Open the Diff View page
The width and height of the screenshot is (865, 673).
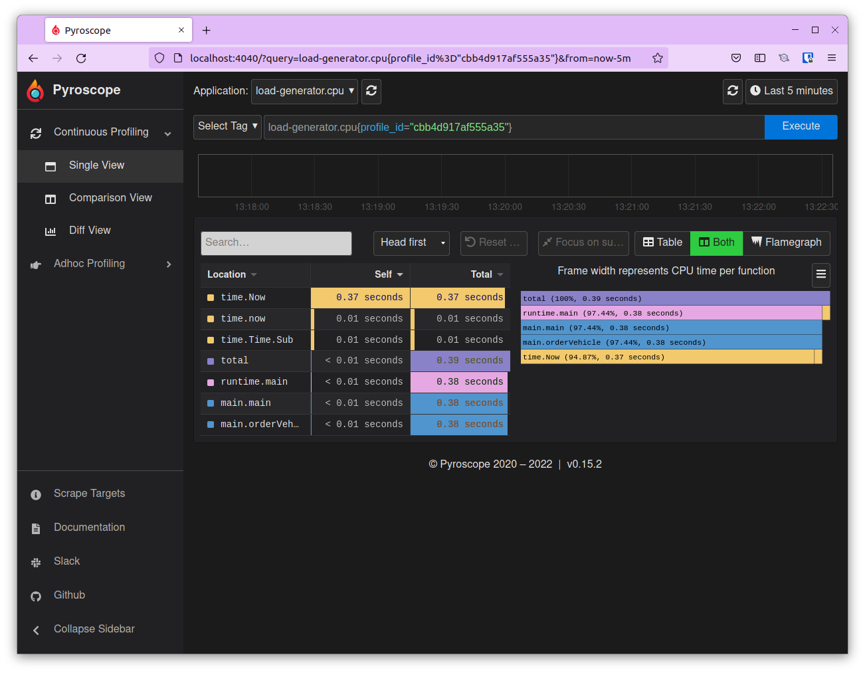pos(90,231)
